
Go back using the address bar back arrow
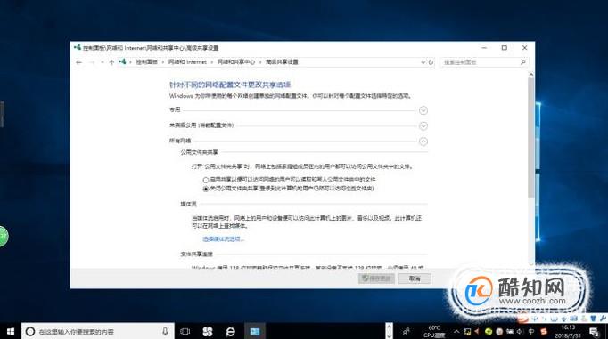pyautogui.click(x=79, y=62)
